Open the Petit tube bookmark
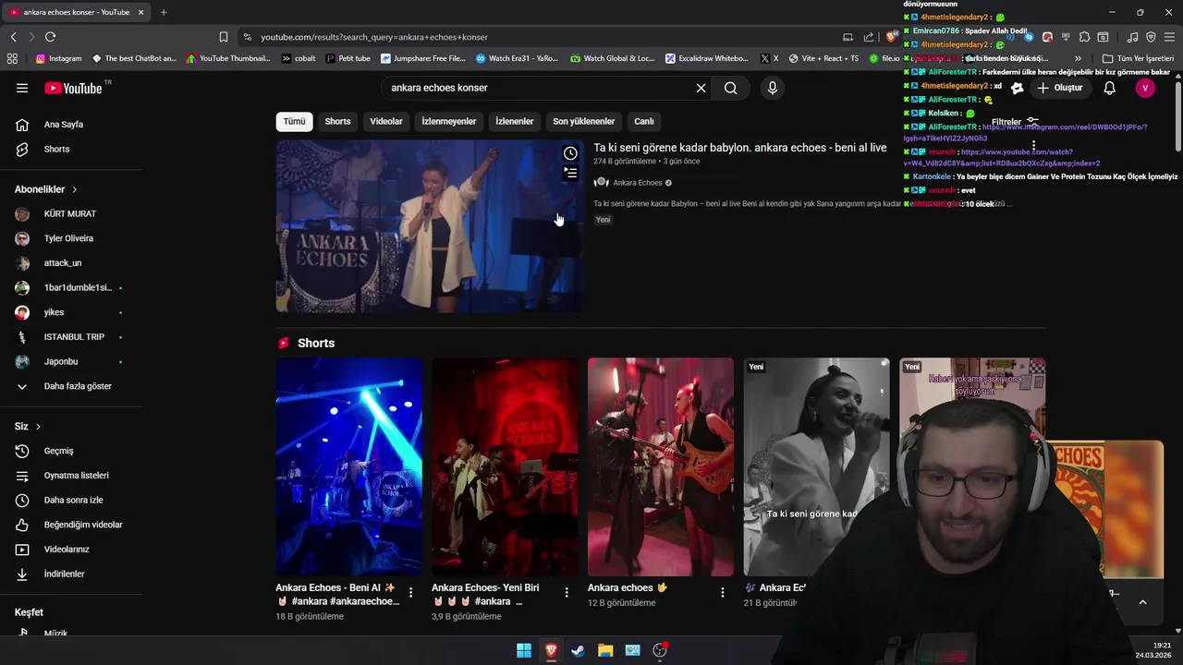Viewport: 1183px width, 665px height. (348, 58)
